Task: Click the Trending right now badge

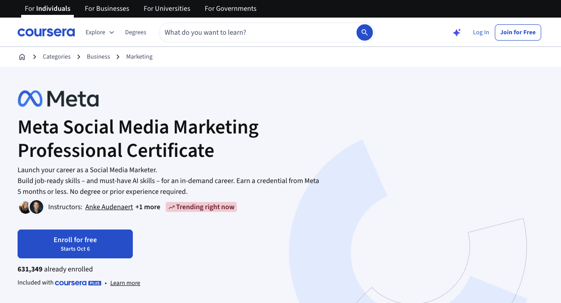Action: [x=201, y=207]
